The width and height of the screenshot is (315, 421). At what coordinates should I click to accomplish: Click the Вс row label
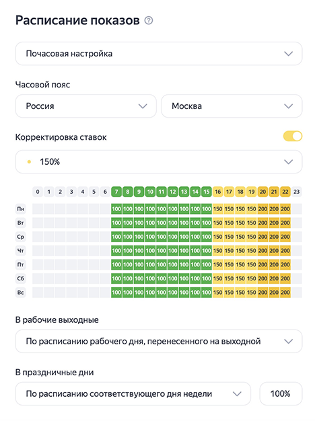pos(21,293)
